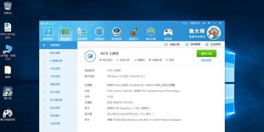This screenshot has height=132, width=264.
Task: Open 驱动检测 driver detection
Action: pyautogui.click(x=116, y=34)
